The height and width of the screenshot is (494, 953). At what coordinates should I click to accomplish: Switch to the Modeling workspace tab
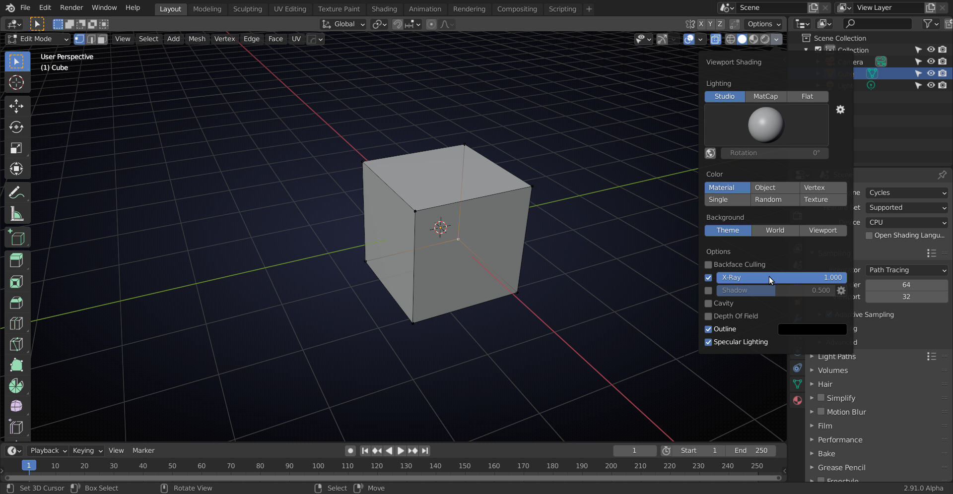click(207, 9)
